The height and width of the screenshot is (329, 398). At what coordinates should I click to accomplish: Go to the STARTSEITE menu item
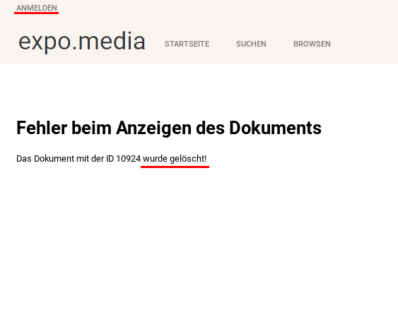pyautogui.click(x=187, y=44)
